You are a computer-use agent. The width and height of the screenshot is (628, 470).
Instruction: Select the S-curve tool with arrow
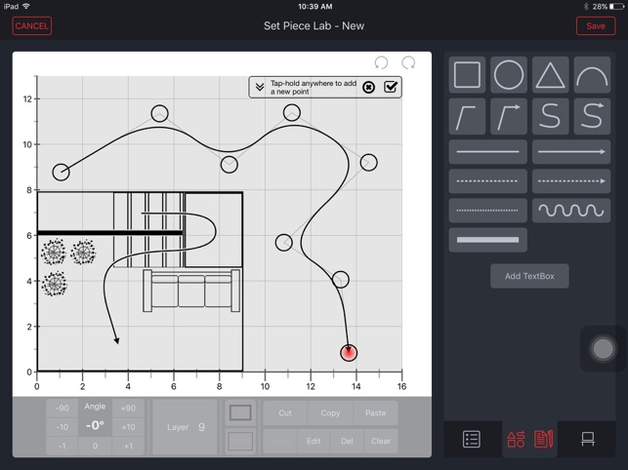pos(592,116)
